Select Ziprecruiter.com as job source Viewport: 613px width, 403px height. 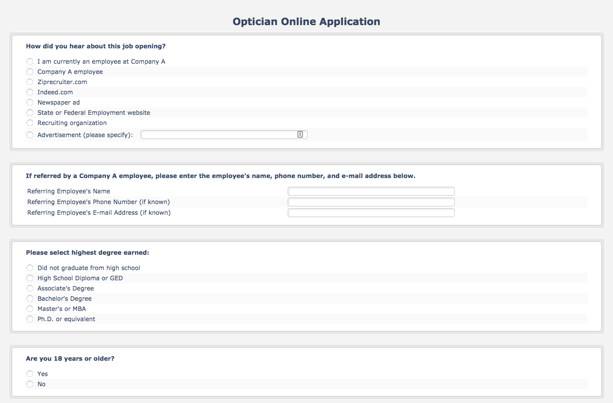30,82
